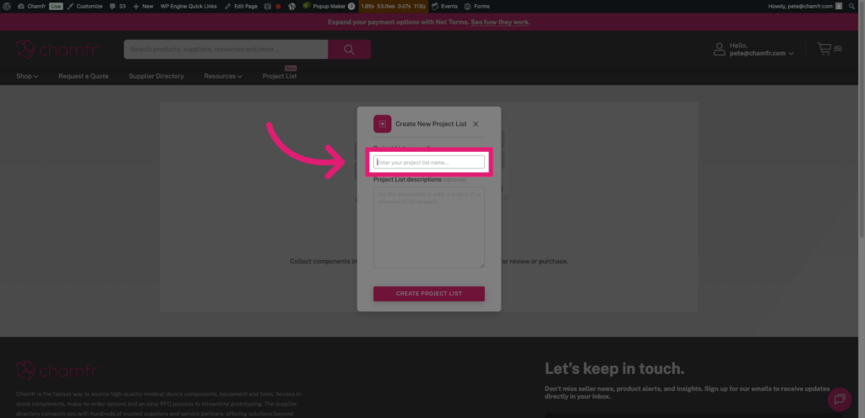The height and width of the screenshot is (418, 865).
Task: Click the Let's keep in touch heading
Action: [x=615, y=368]
